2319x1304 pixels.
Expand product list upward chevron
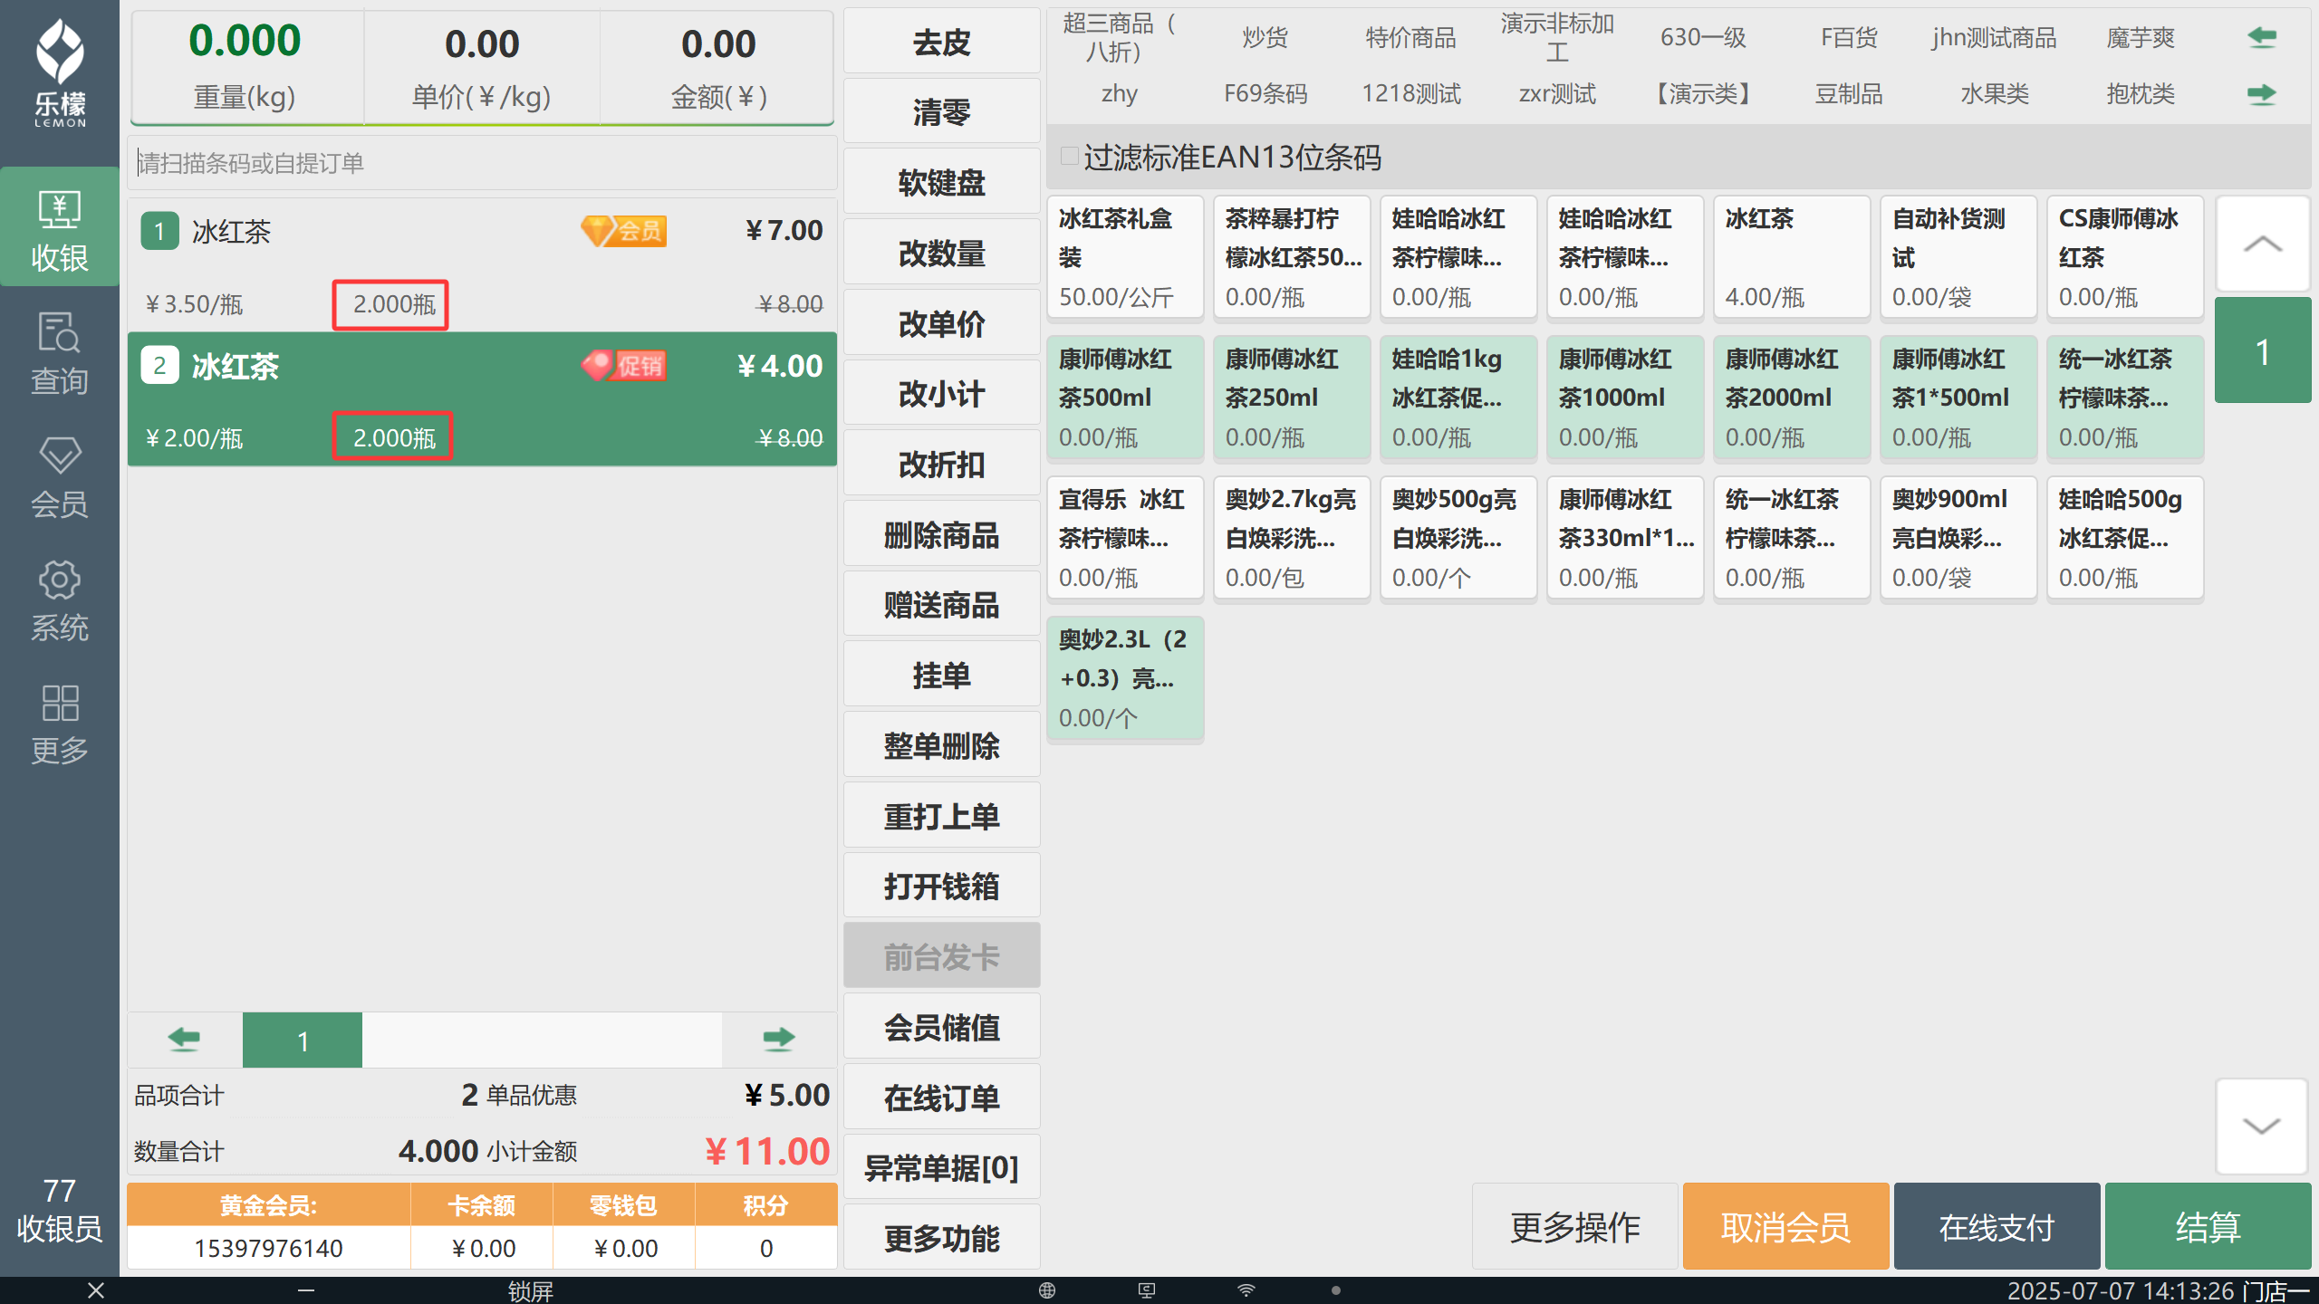(x=2262, y=244)
